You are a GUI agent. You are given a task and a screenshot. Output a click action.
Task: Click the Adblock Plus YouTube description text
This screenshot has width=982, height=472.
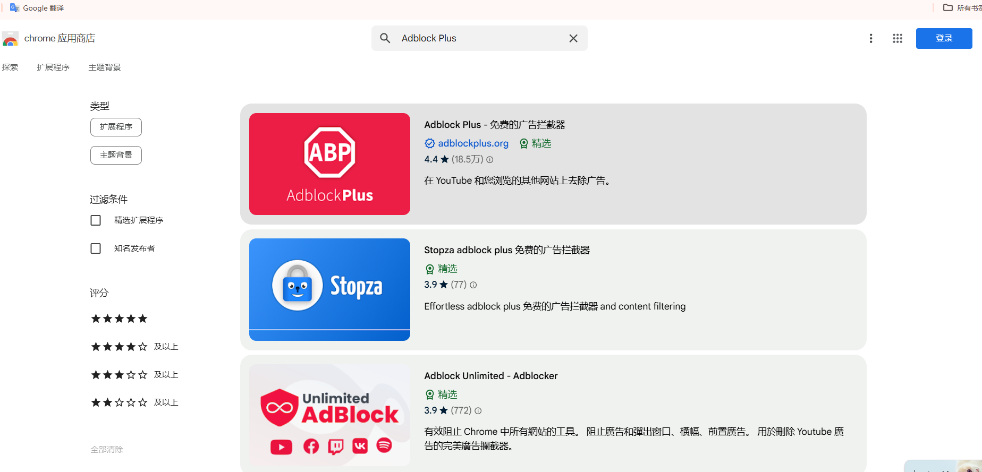(519, 181)
